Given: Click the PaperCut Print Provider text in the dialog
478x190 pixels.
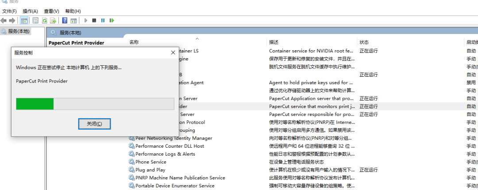Looking at the screenshot, I should tap(42, 81).
